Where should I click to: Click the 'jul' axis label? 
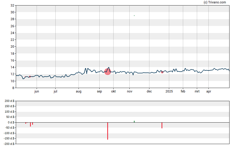(55, 91)
